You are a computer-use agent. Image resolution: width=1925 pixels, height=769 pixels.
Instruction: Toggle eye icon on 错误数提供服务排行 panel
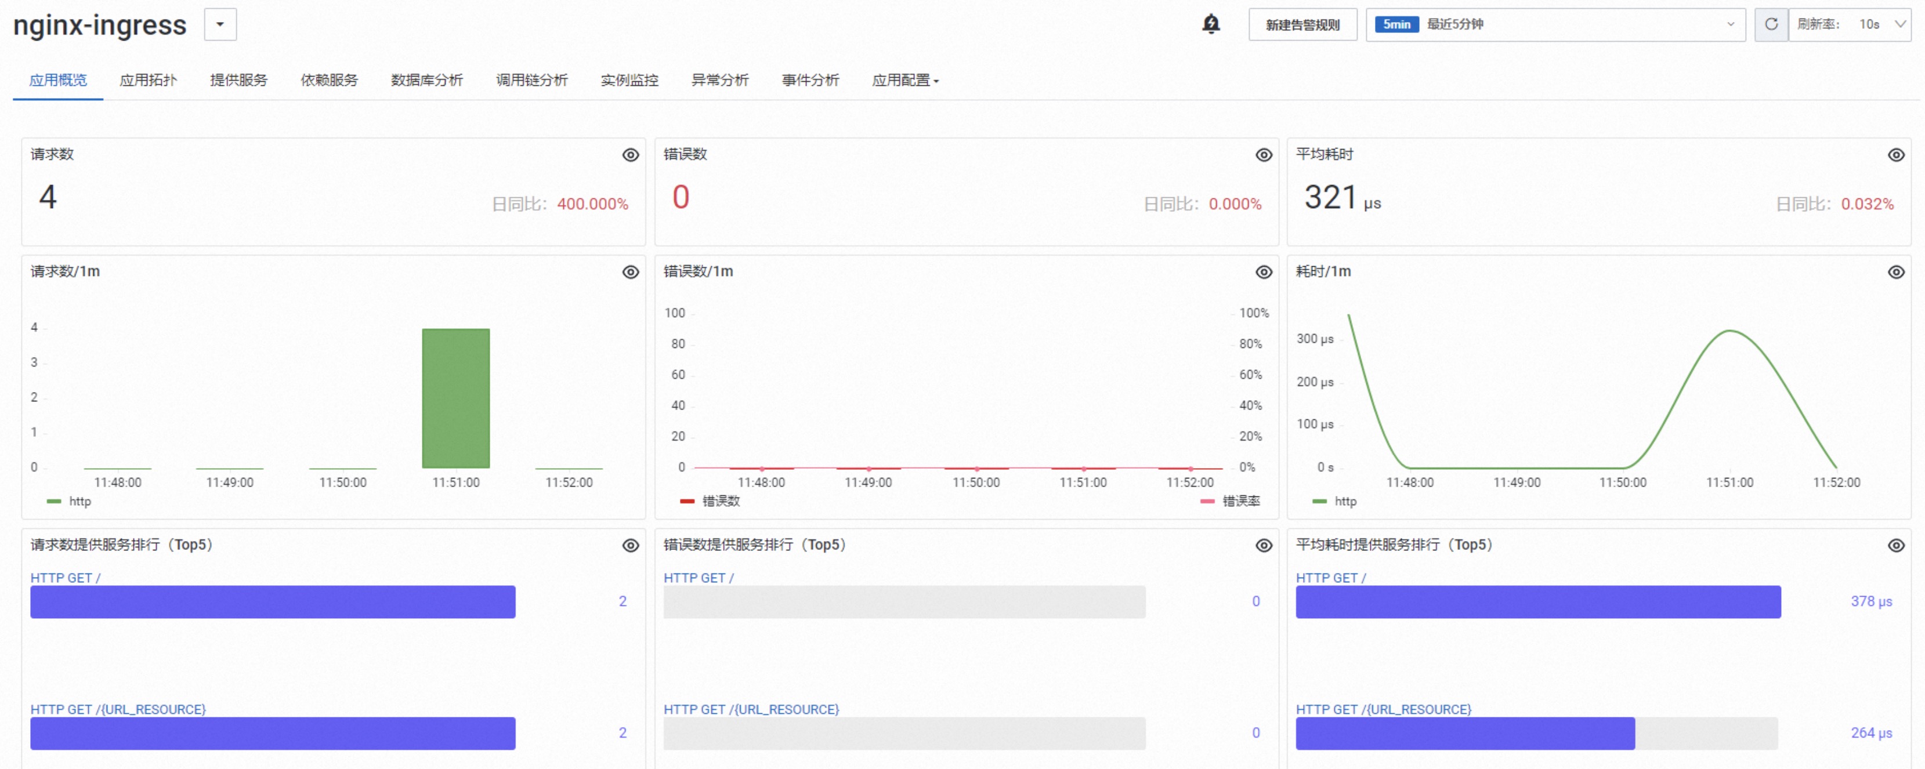pyautogui.click(x=1264, y=546)
